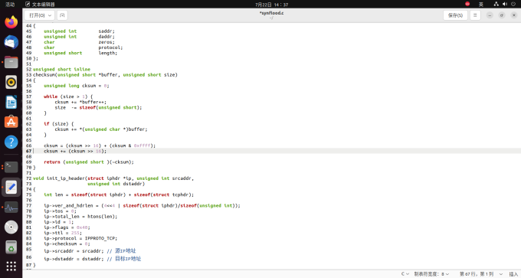Open the hamburger menu in header bar
This screenshot has height=278, width=521.
tap(475, 15)
